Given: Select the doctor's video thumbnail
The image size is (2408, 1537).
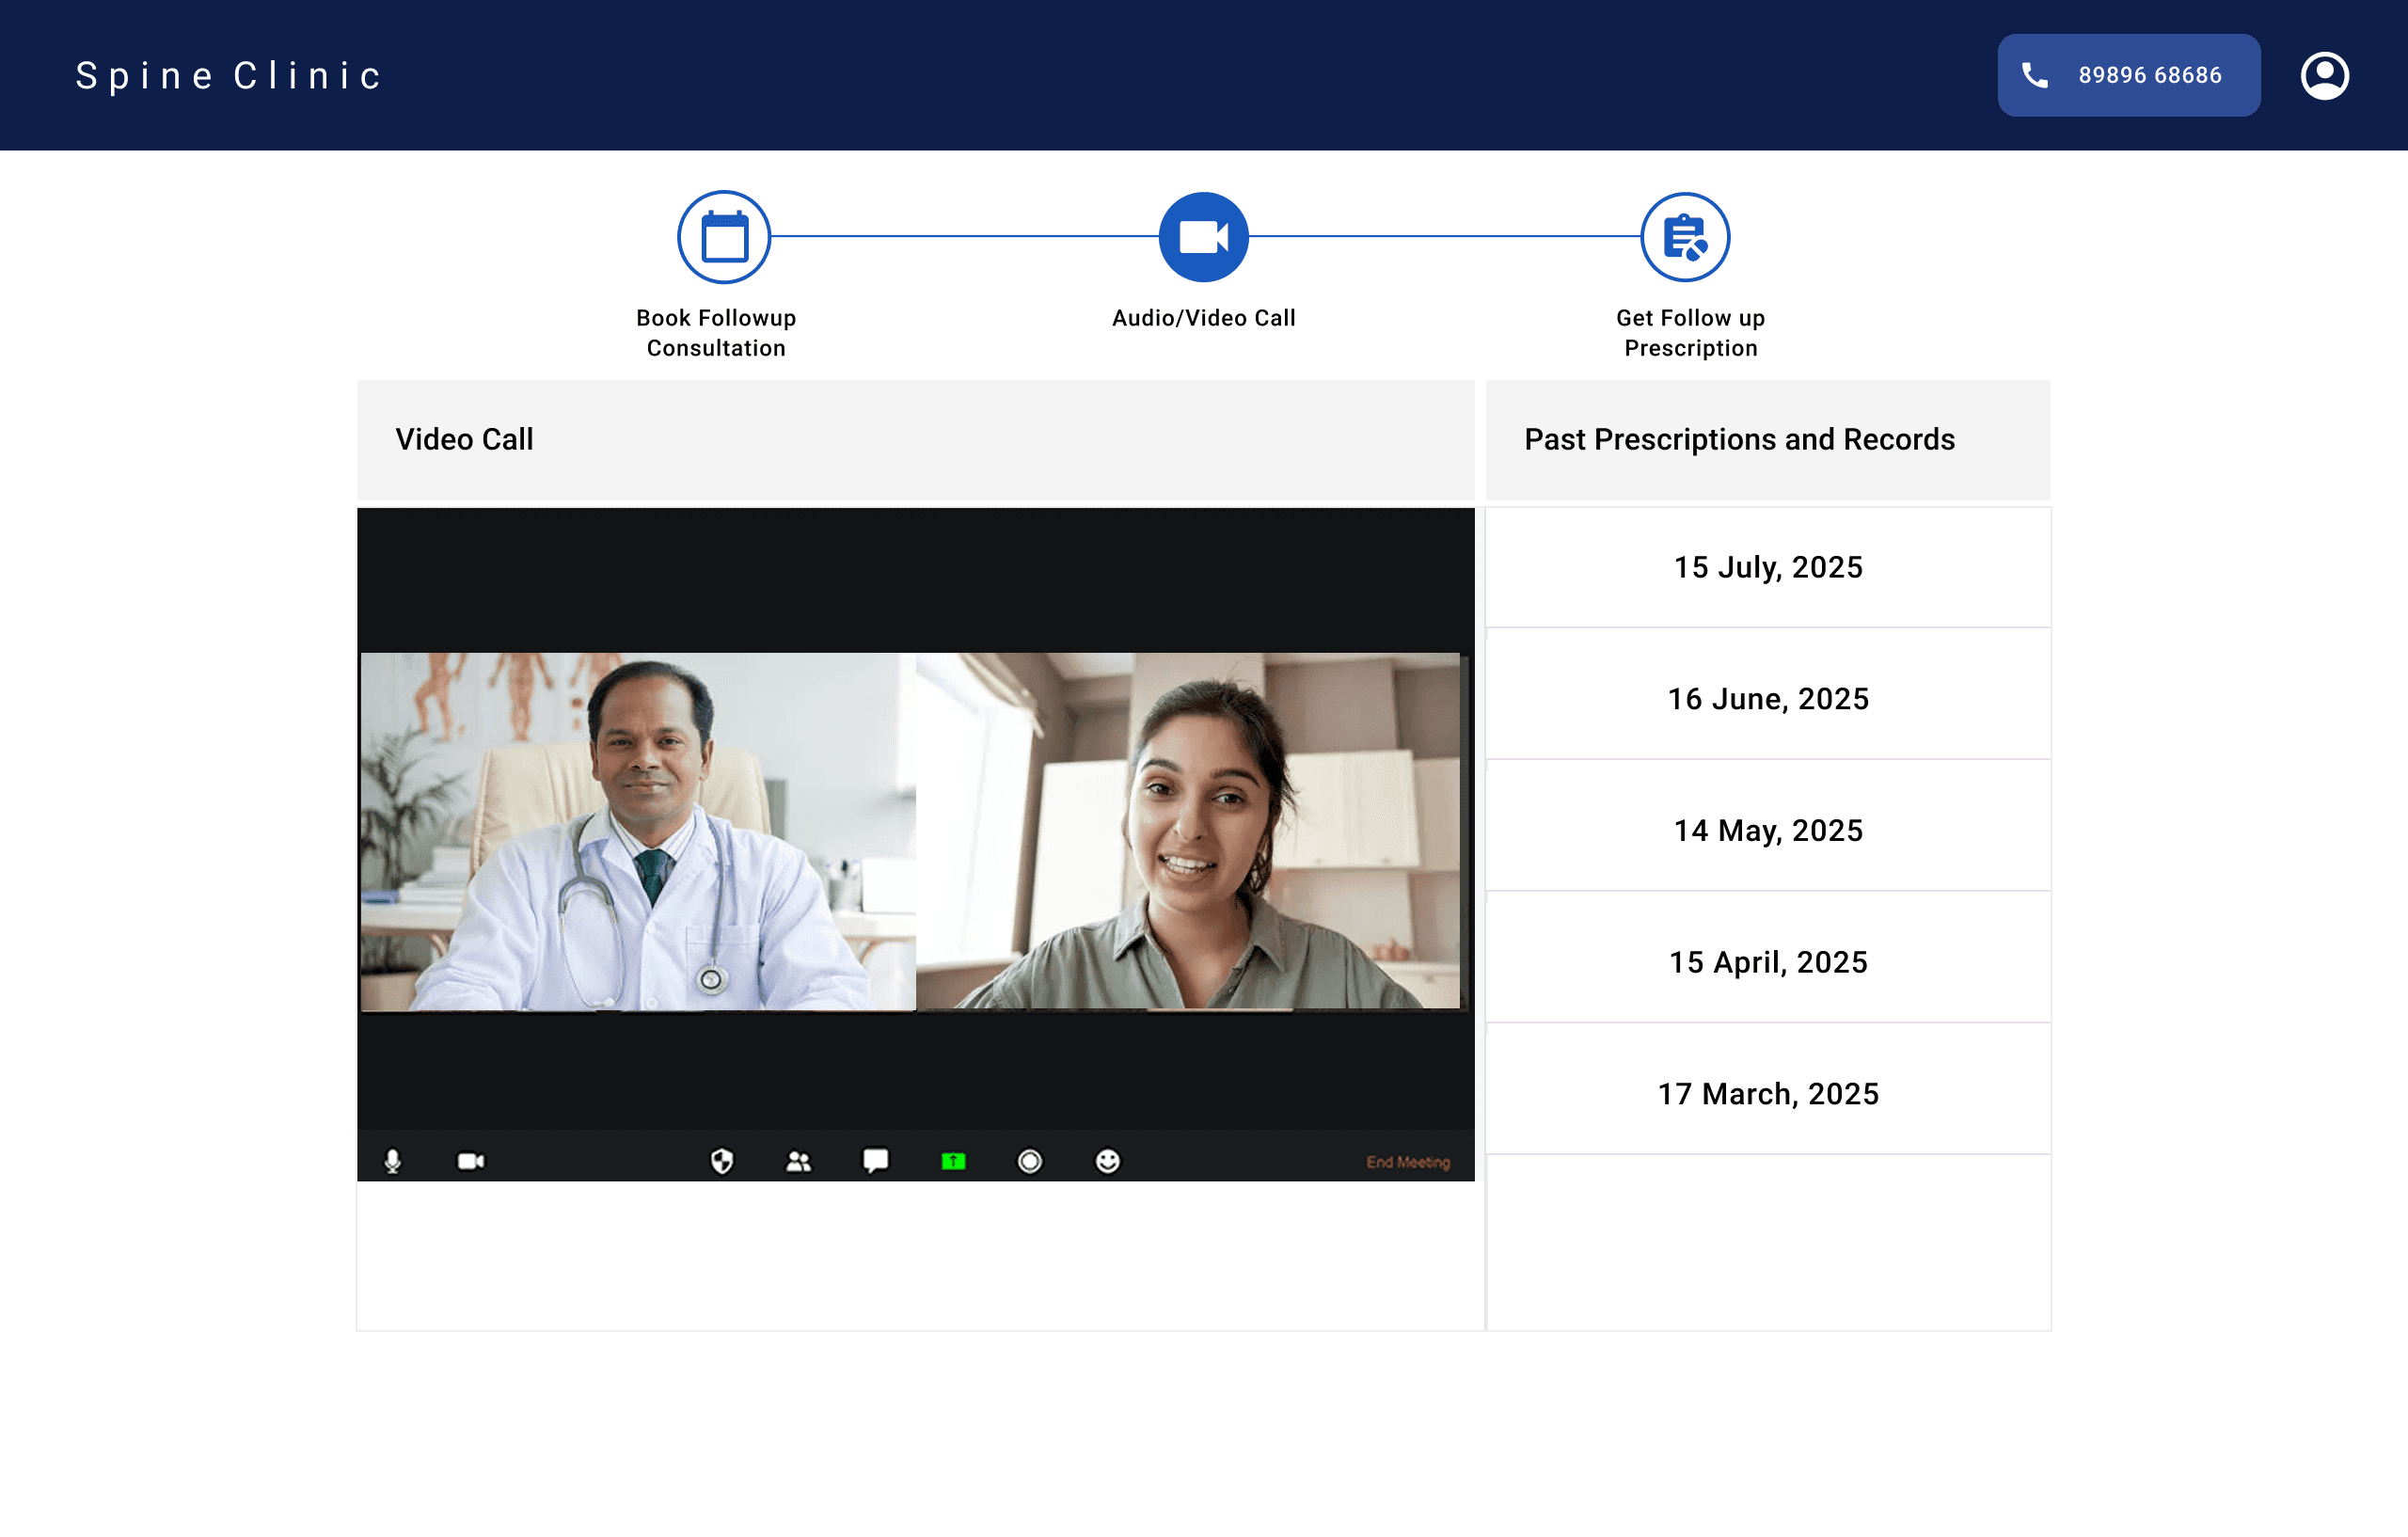Looking at the screenshot, I should tap(638, 832).
